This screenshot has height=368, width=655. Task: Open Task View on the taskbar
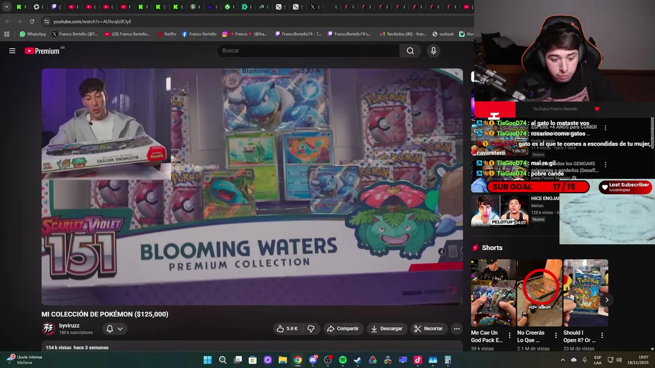(237, 360)
